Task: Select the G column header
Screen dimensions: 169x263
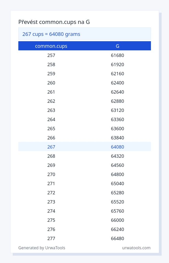Action: click(118, 46)
